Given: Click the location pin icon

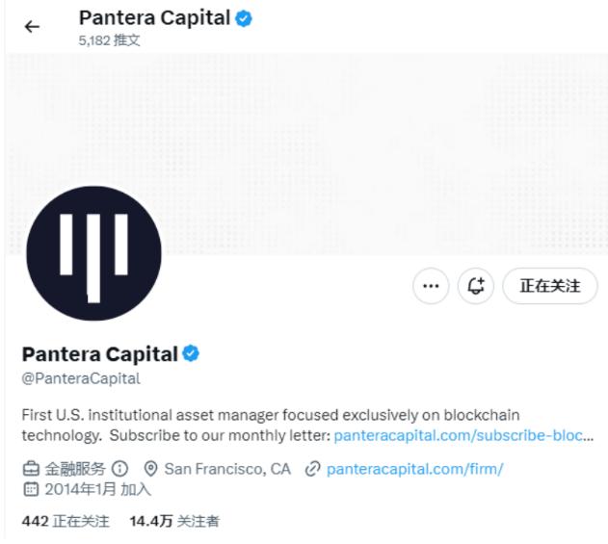Looking at the screenshot, I should pos(150,469).
